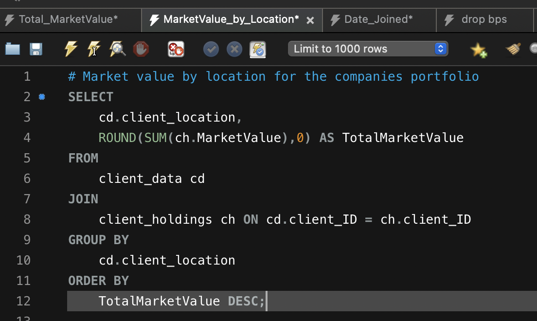537x321 pixels.
Task: Click ORDER BY on line 11
Action: pyautogui.click(x=99, y=281)
